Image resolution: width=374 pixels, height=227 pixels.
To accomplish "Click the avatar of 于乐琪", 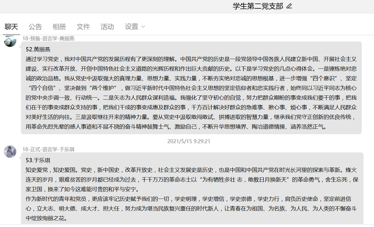I will [x=10, y=152].
